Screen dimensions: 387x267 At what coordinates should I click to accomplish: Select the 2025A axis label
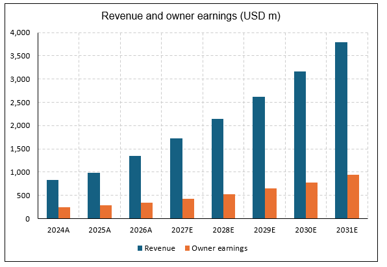pos(100,230)
